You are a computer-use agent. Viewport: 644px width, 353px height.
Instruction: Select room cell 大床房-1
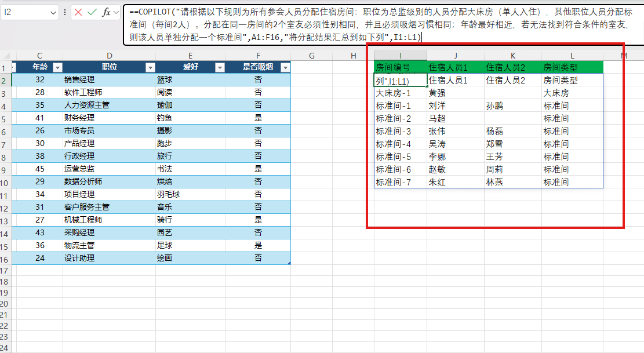tap(401, 93)
